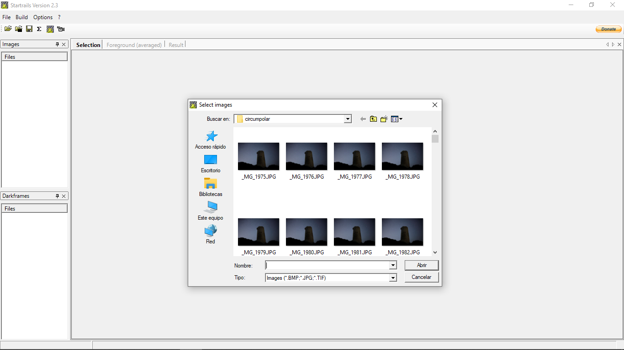
Task: Create a new folder
Action: (384, 119)
